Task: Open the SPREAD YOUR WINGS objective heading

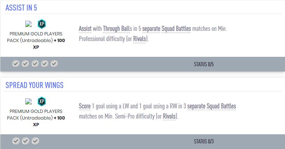Action: [x=34, y=86]
